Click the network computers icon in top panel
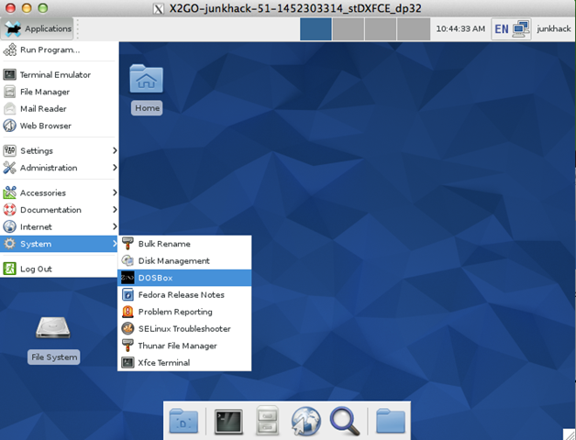The image size is (576, 440). click(x=521, y=28)
